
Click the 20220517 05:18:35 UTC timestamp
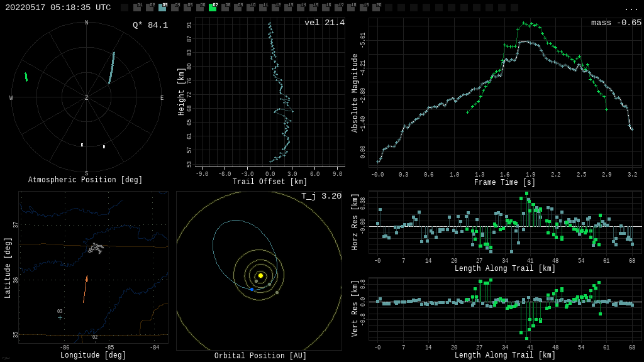[58, 8]
